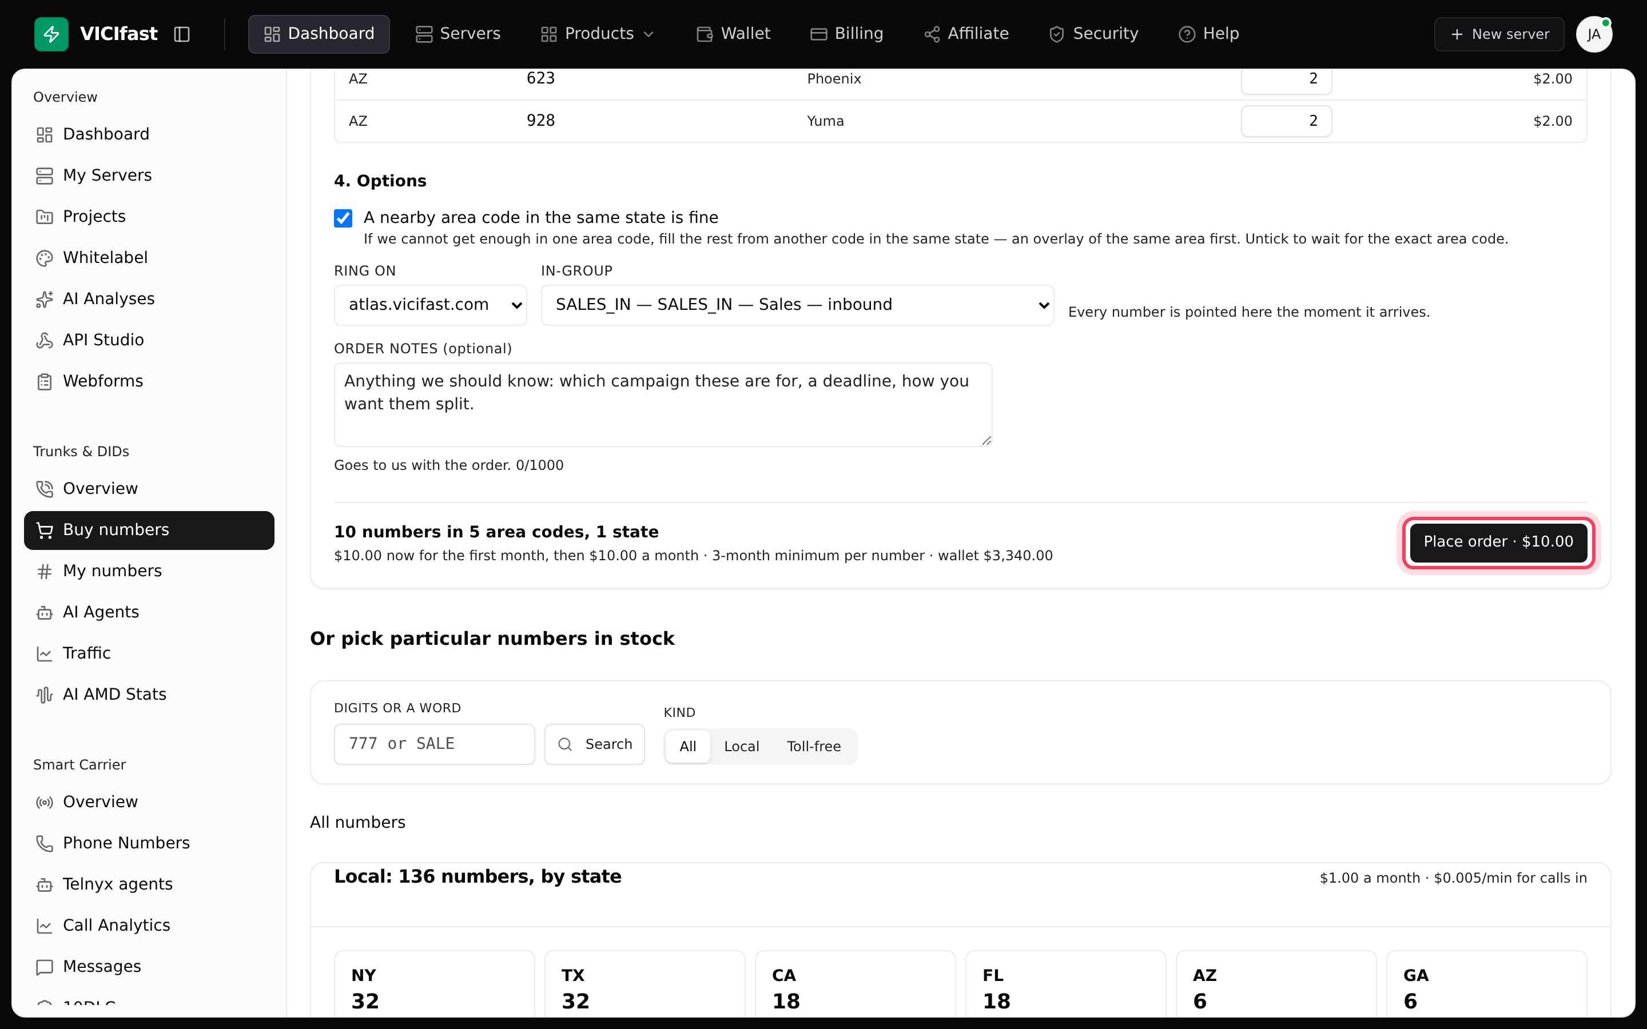Open AI Analyses in the sidebar
The height and width of the screenshot is (1029, 1647).
pos(149,299)
